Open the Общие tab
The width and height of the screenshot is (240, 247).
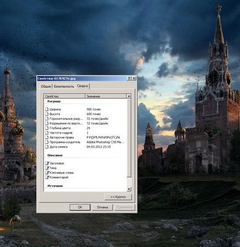(x=46, y=86)
